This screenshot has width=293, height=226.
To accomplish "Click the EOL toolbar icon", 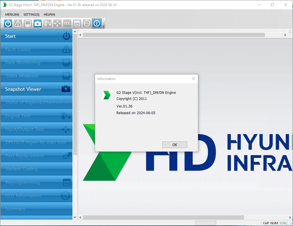I will pos(67,23).
